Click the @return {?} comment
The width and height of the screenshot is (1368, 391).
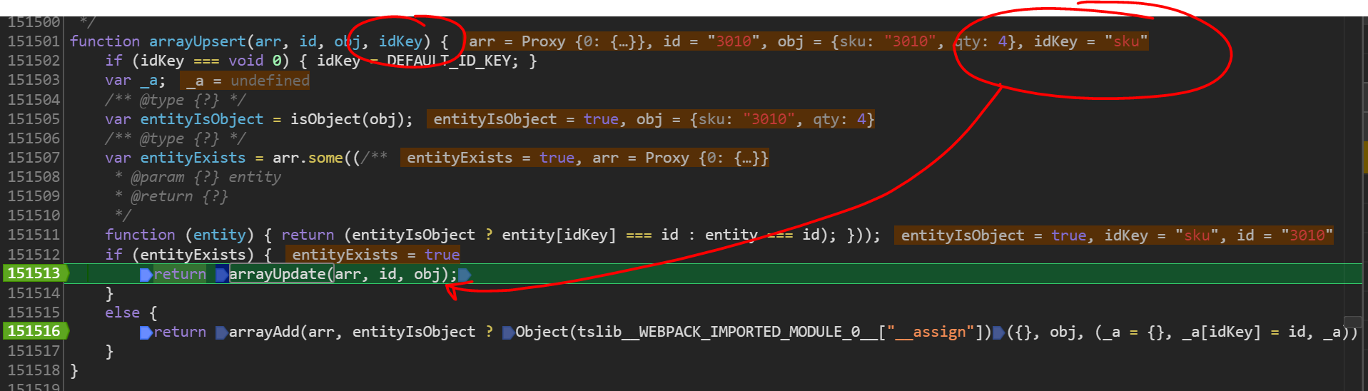click(x=179, y=196)
